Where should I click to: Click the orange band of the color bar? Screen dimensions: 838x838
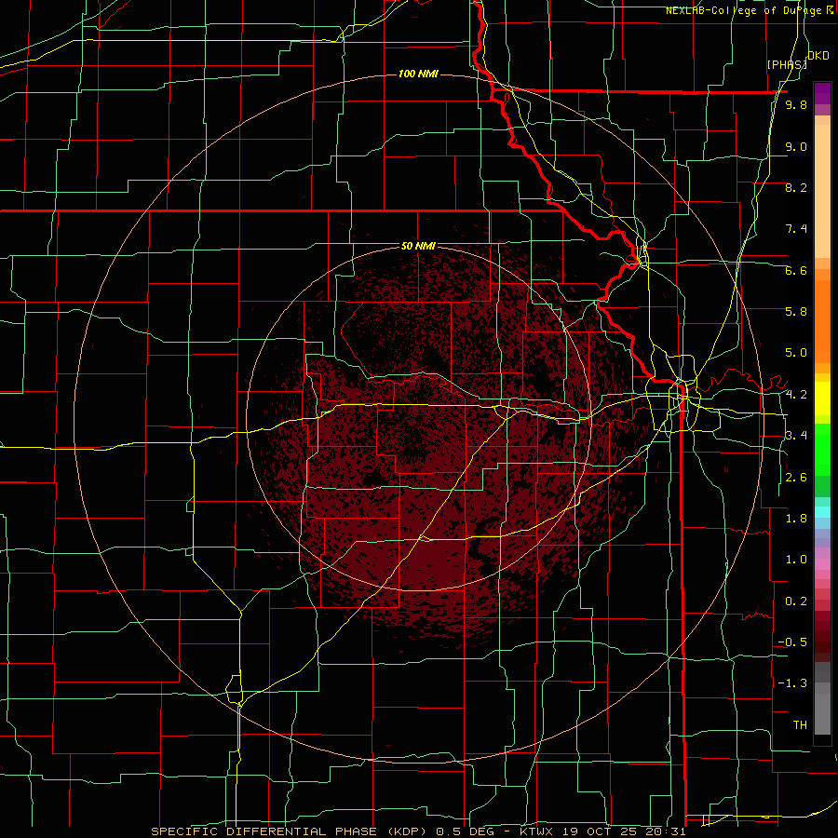[822, 320]
